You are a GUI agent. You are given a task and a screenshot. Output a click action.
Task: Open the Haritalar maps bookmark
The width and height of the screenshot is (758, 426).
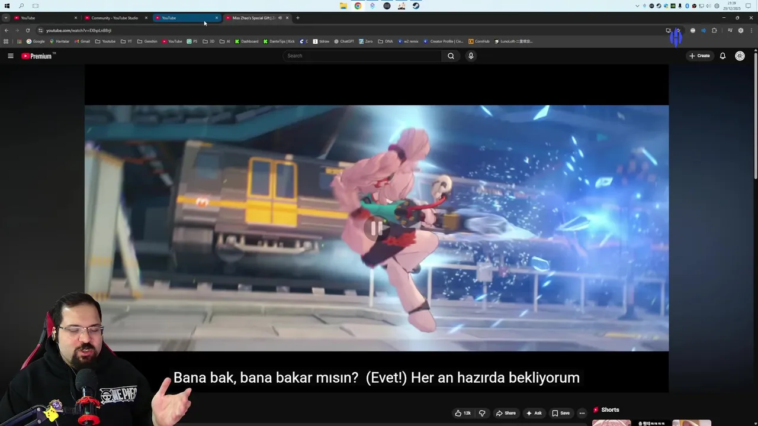[x=59, y=41]
